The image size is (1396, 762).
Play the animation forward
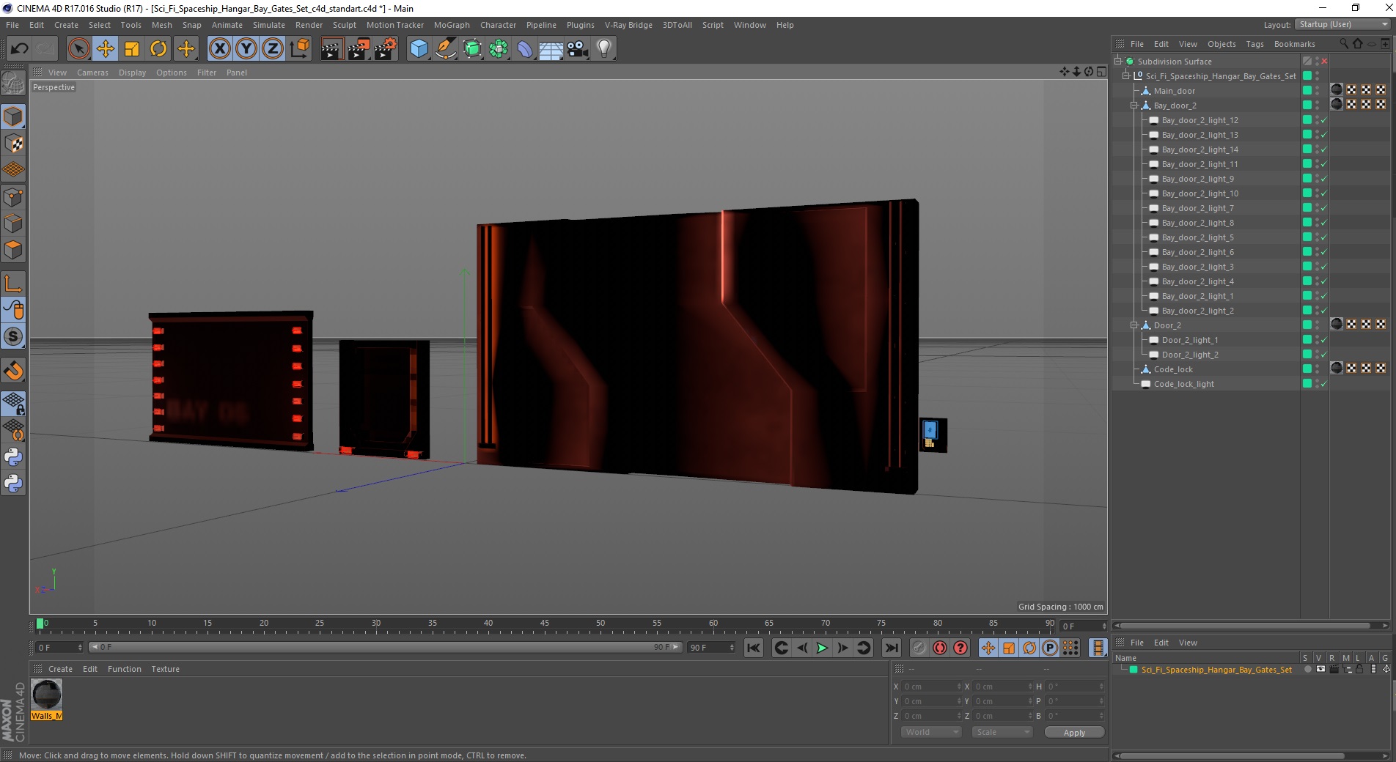coord(822,648)
